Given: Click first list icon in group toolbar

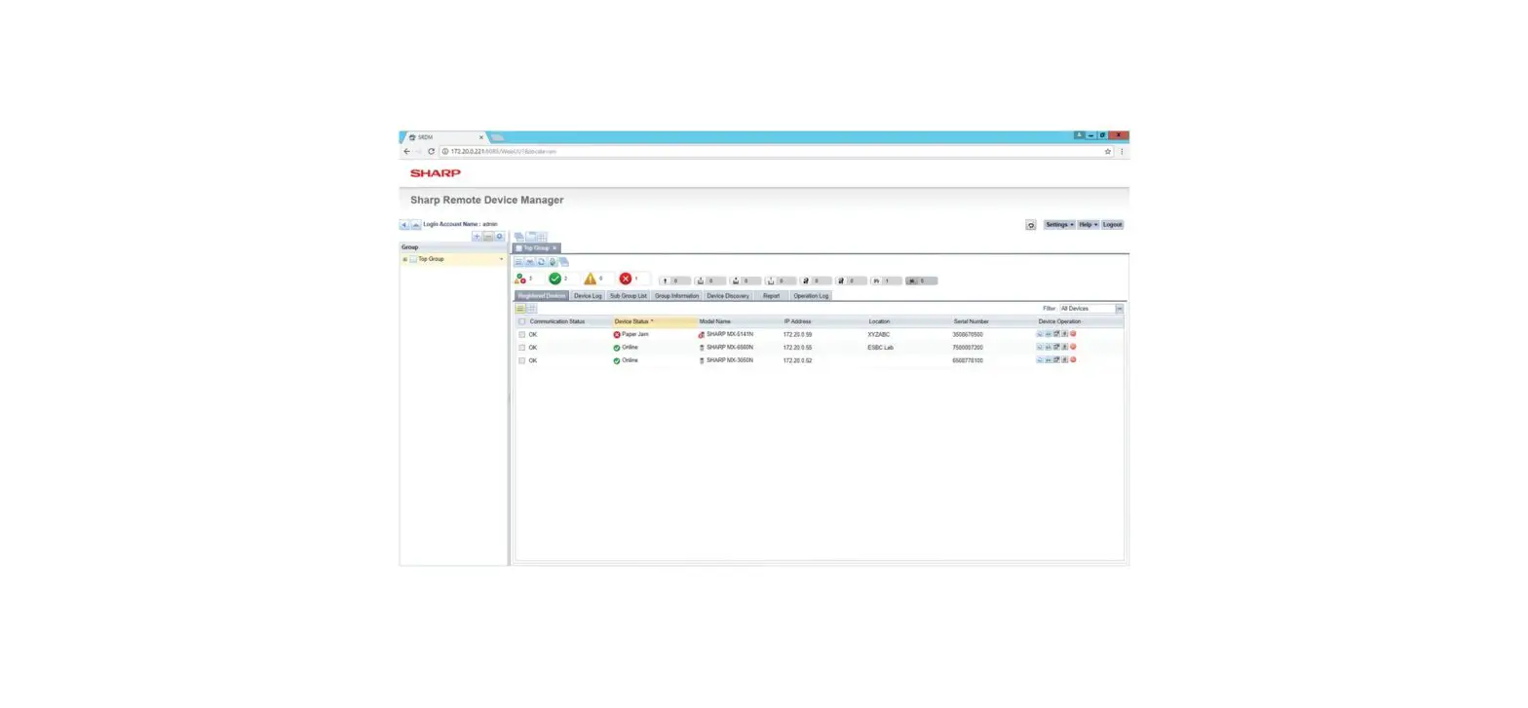Looking at the screenshot, I should point(519,262).
